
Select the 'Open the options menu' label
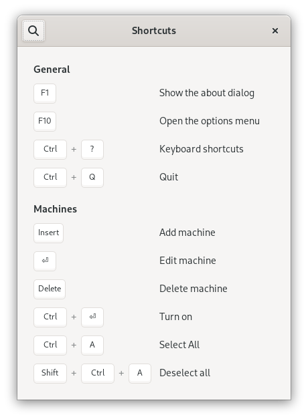point(210,121)
